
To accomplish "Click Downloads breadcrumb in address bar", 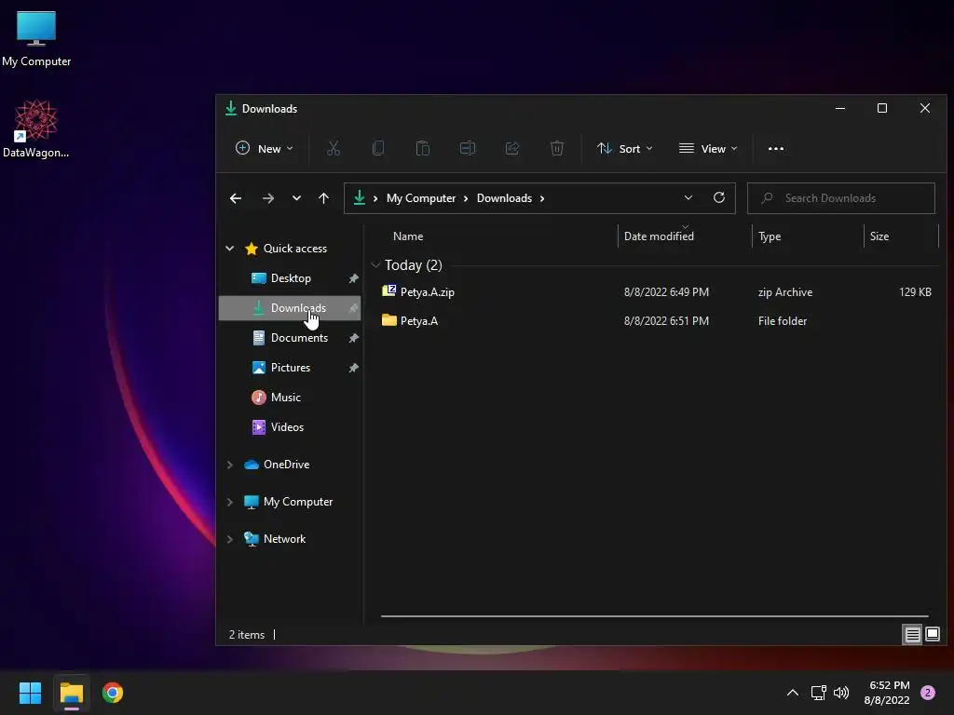I will point(504,198).
